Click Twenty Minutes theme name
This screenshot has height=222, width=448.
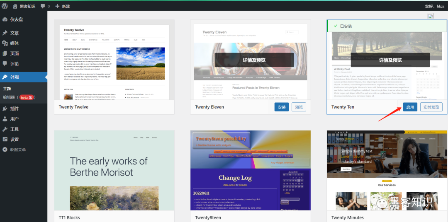[348, 217]
